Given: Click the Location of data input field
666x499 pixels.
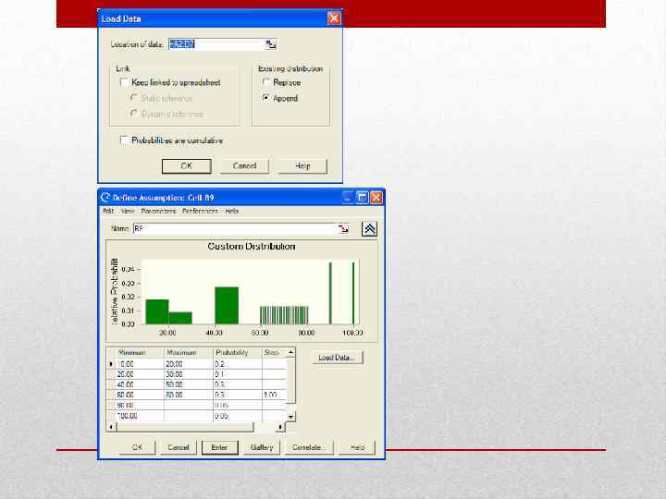Looking at the screenshot, I should 216,44.
